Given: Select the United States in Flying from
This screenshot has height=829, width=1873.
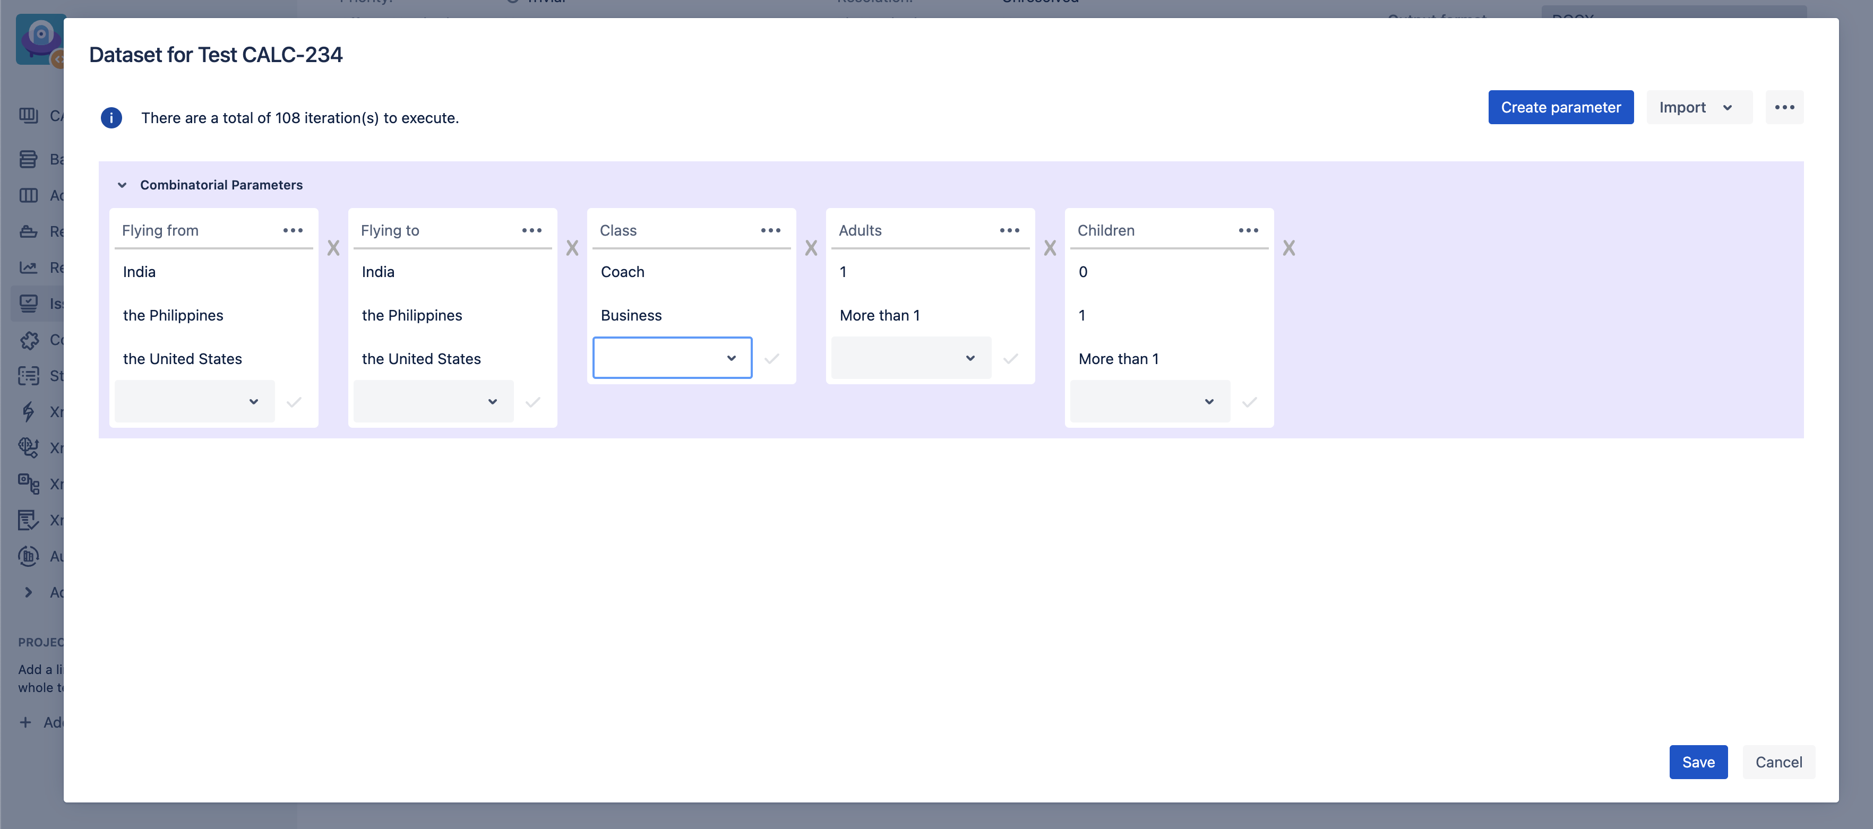Looking at the screenshot, I should click(x=183, y=359).
